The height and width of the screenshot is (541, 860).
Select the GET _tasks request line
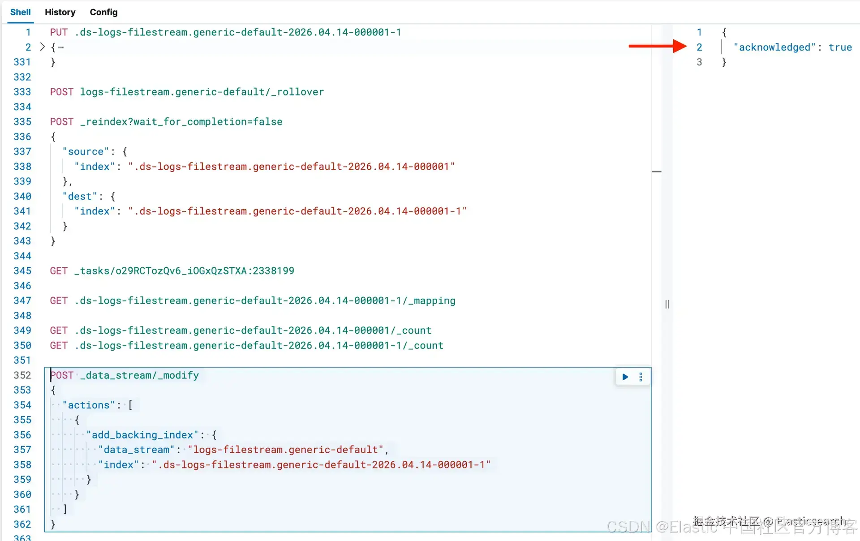(x=172, y=271)
